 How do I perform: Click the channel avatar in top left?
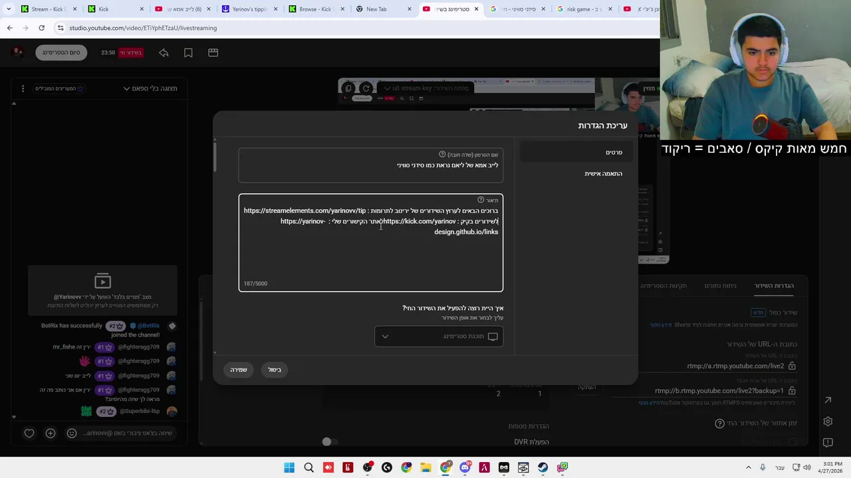tap(18, 52)
